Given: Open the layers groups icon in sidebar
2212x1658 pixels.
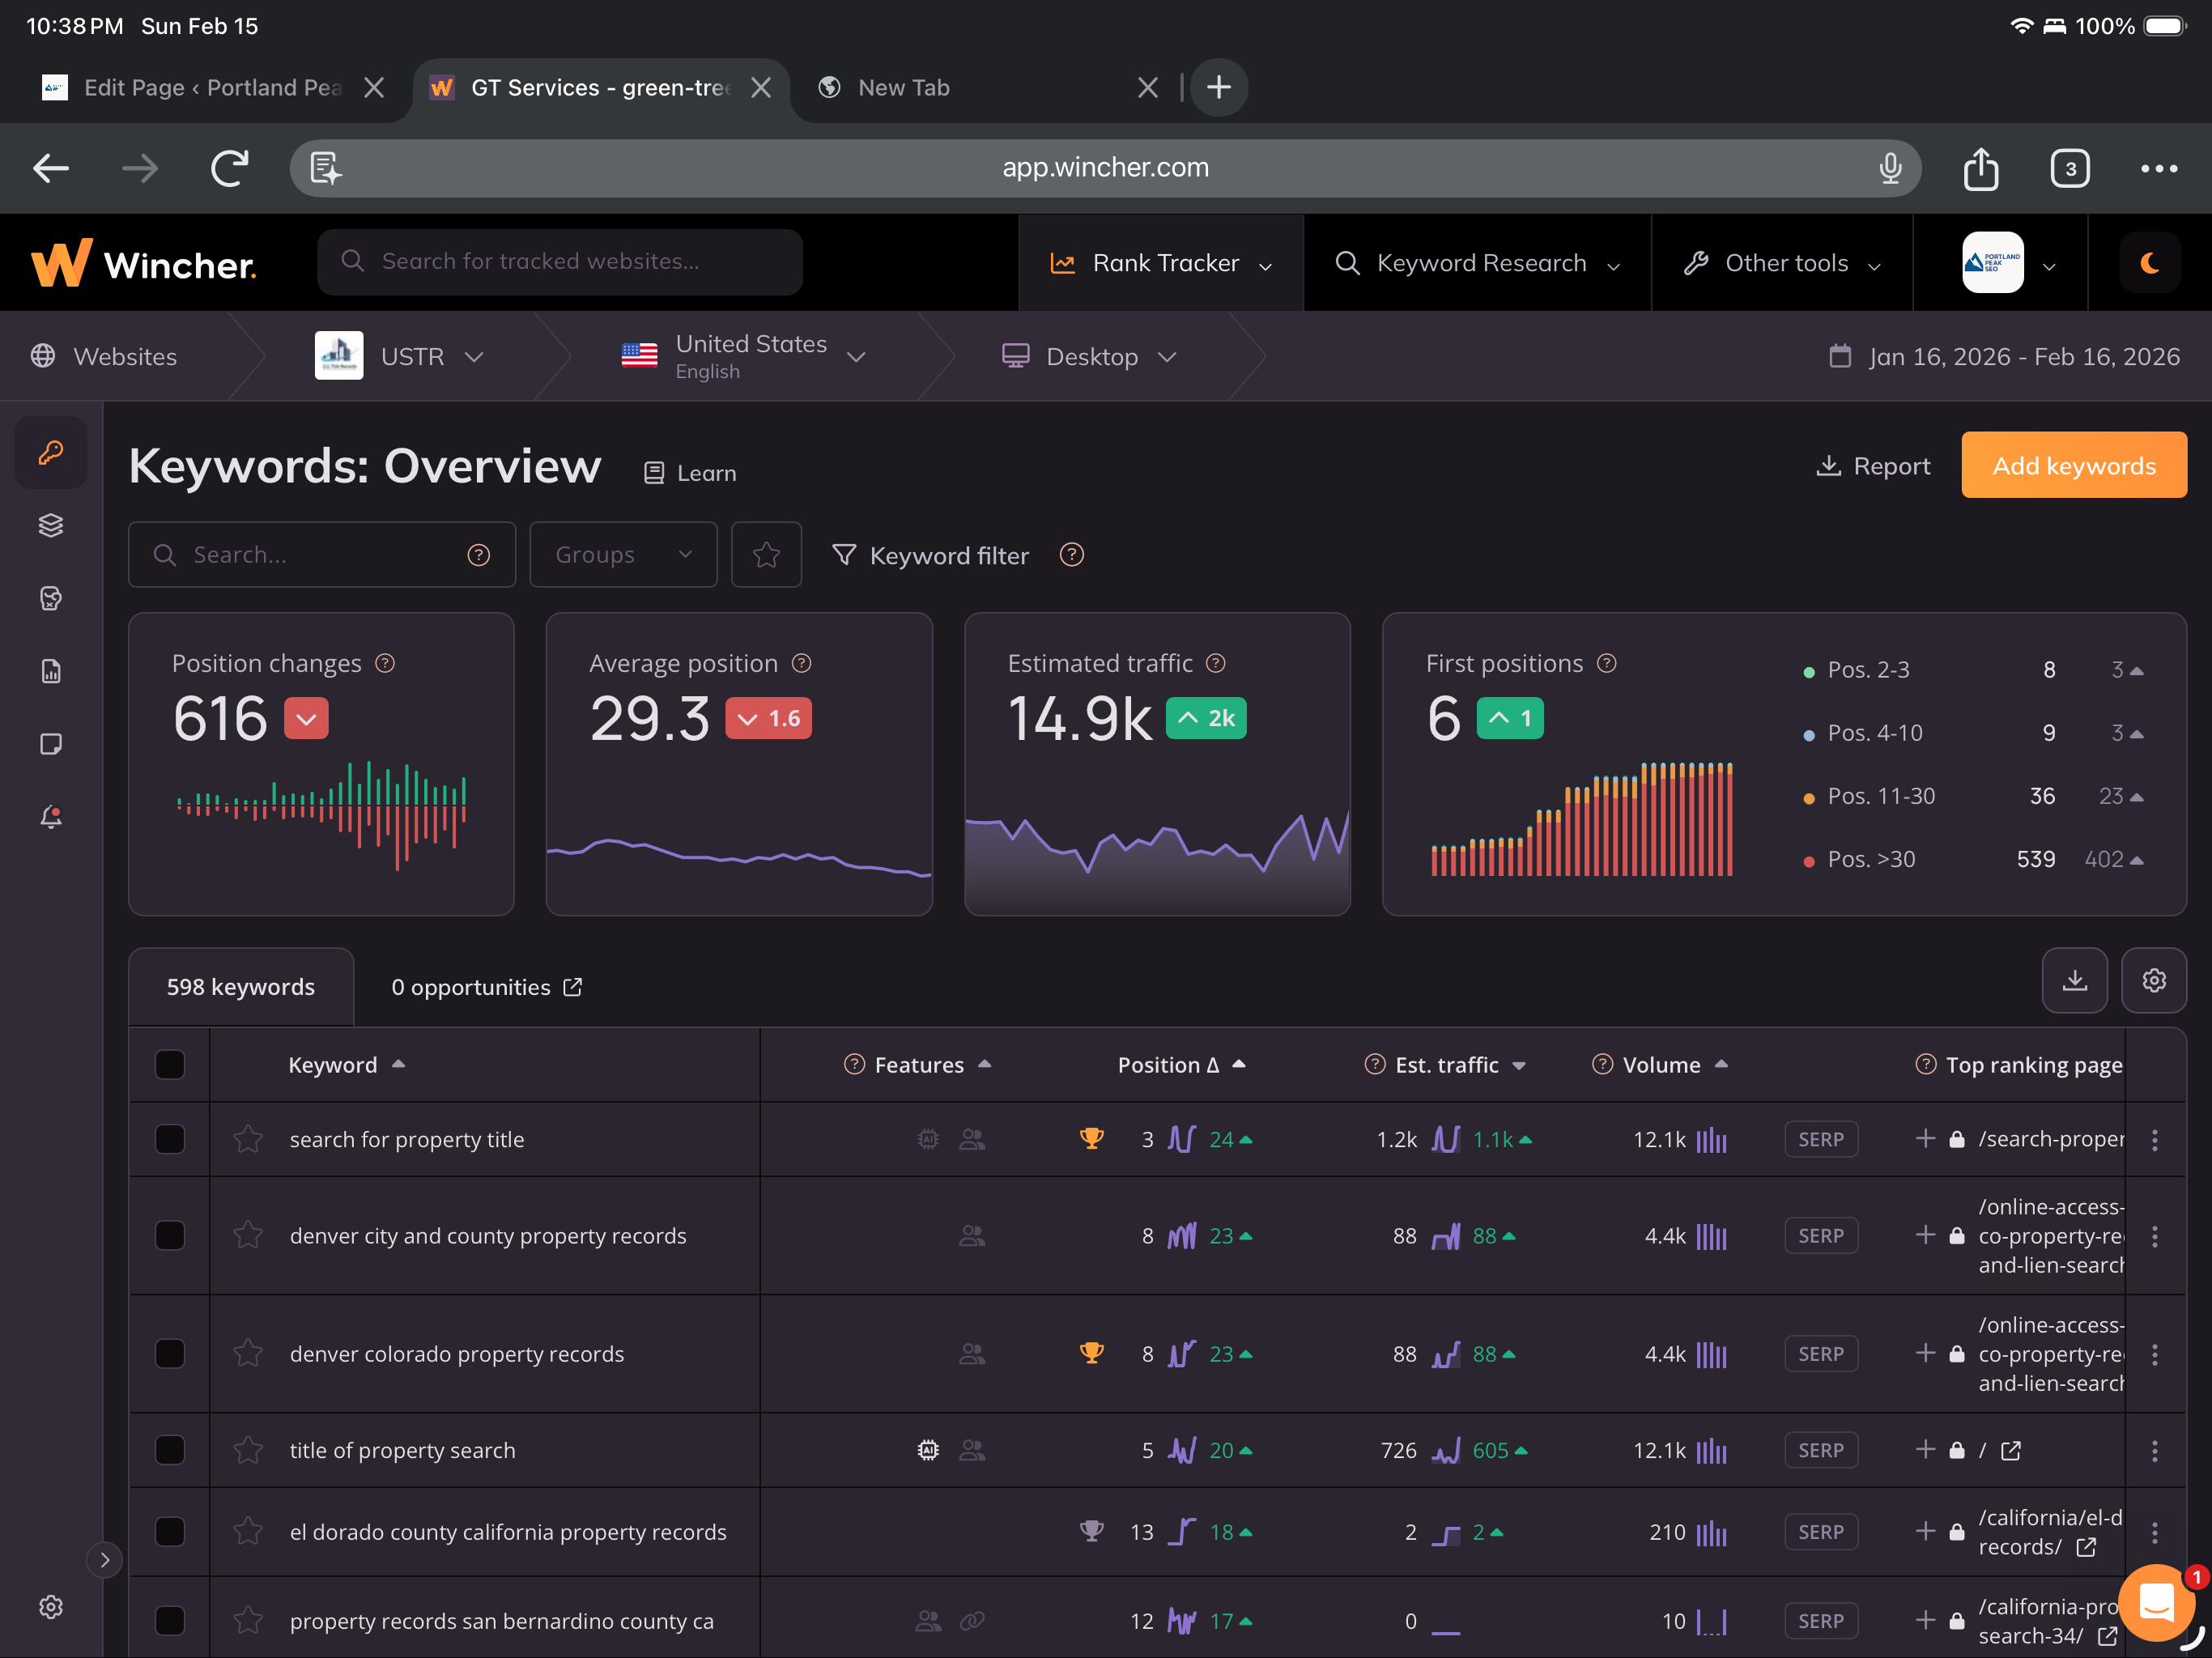Looking at the screenshot, I should (x=51, y=525).
